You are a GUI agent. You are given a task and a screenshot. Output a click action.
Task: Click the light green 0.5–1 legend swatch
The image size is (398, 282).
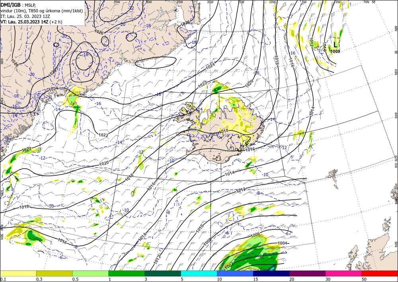(90, 273)
